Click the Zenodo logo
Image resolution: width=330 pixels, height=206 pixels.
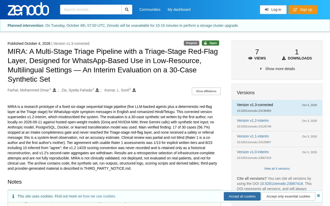click(28, 9)
